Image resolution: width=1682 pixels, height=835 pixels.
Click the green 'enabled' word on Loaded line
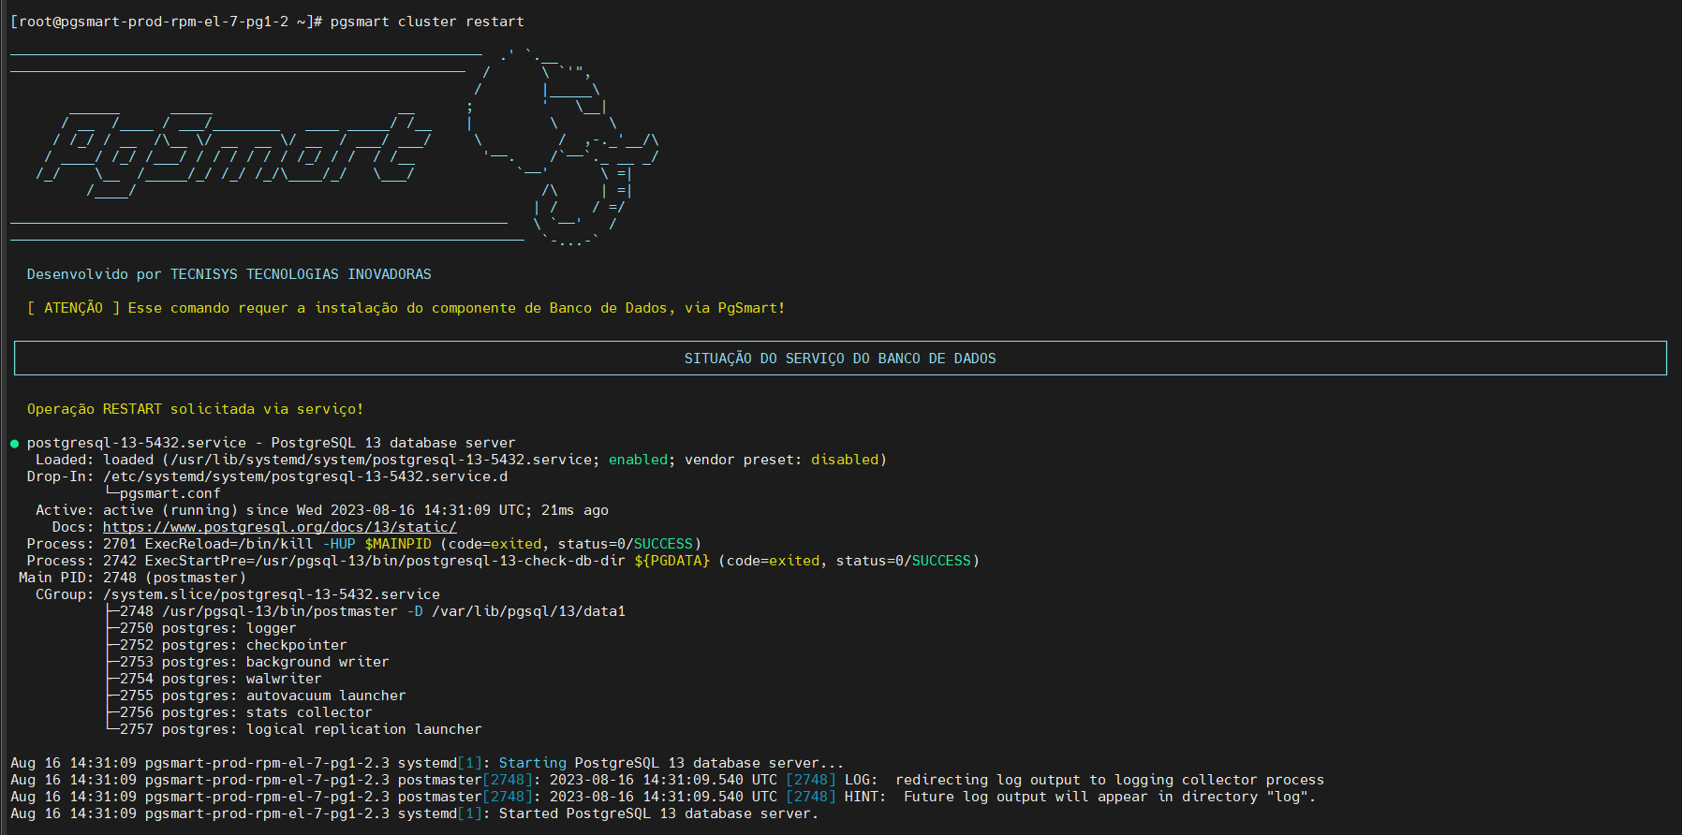click(638, 460)
